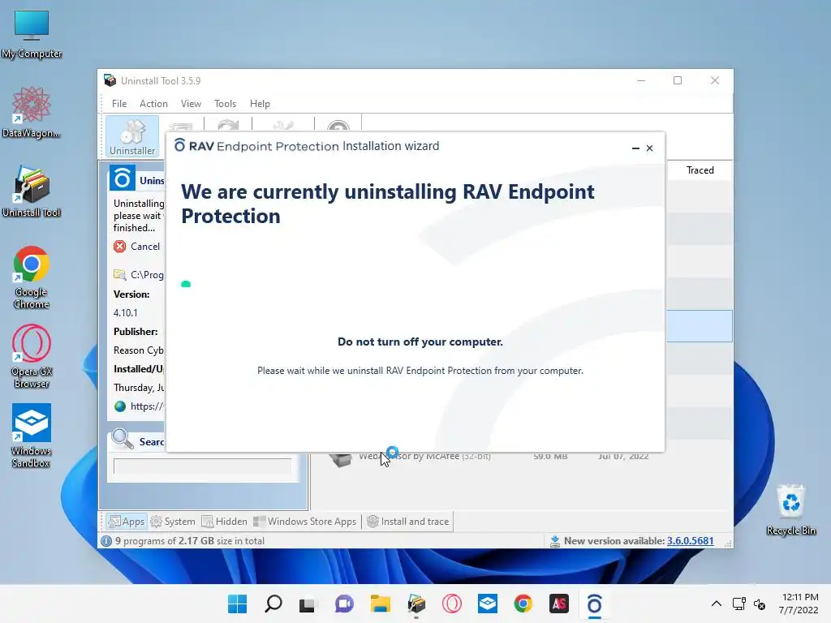
Task: Open File Explorer on taskbar
Action: pos(380,604)
